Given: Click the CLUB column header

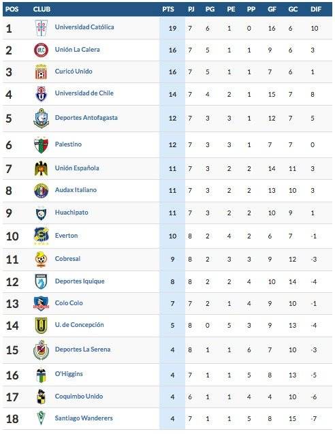Looking at the screenshot, I should pos(42,9).
